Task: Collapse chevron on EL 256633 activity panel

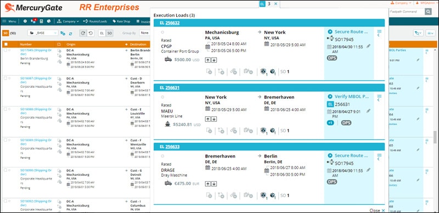Action: coord(379,159)
